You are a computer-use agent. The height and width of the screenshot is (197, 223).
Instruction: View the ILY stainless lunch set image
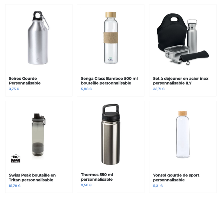point(183,39)
